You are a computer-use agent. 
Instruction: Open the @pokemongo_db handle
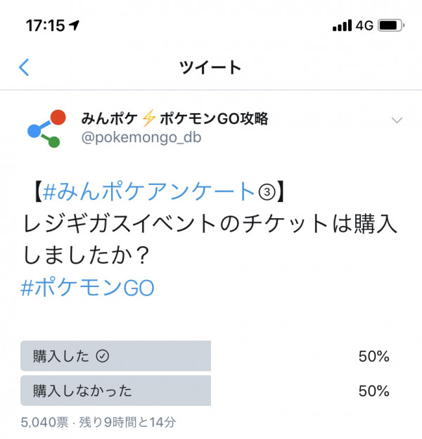[x=141, y=138]
